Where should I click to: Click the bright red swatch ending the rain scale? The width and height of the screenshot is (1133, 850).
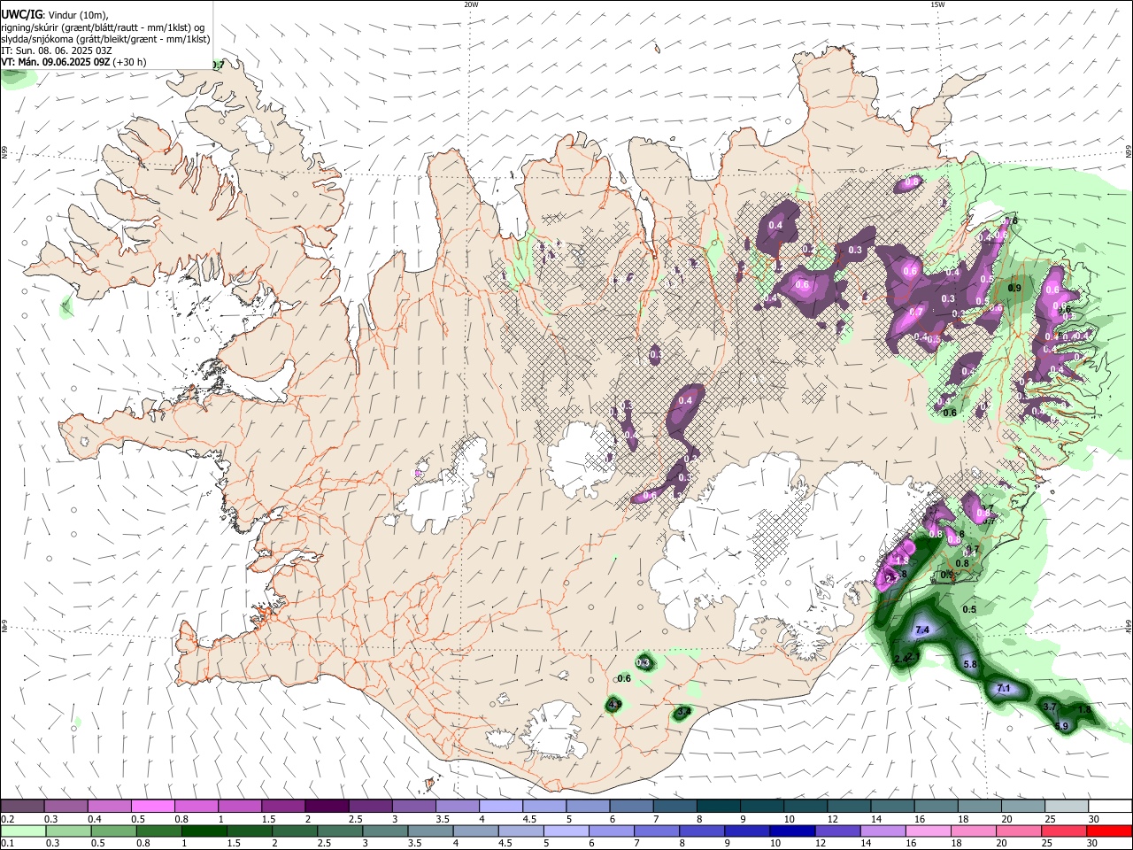(x=1110, y=831)
